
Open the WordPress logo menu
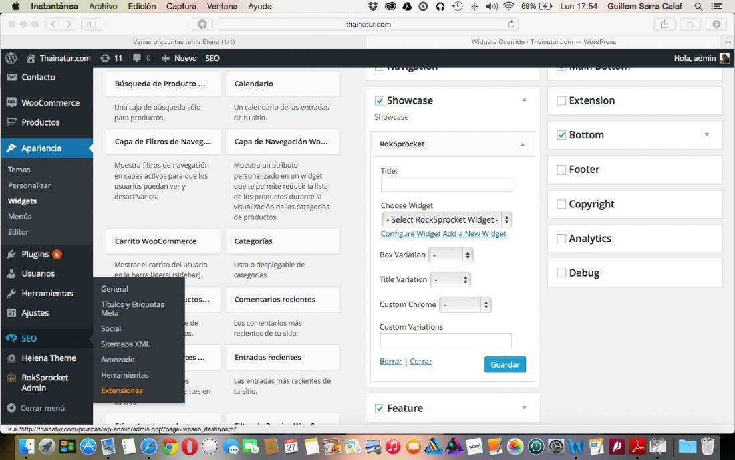click(11, 58)
